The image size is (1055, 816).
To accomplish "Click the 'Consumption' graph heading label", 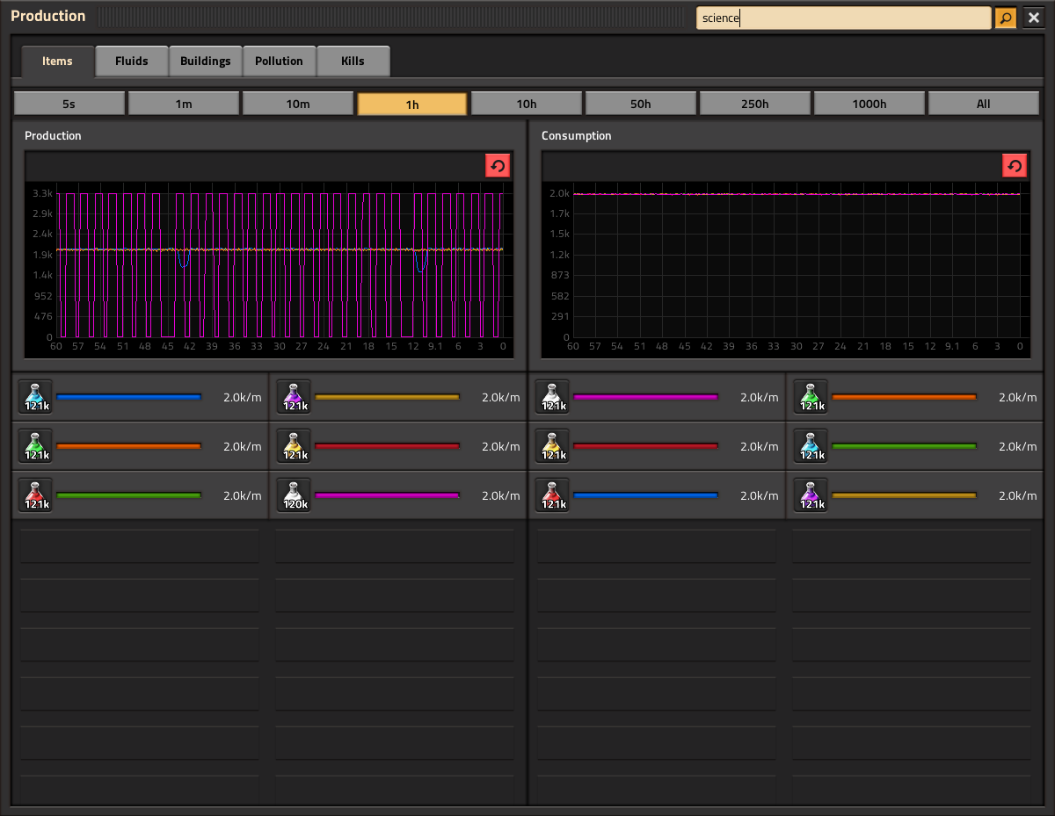I will [x=577, y=136].
